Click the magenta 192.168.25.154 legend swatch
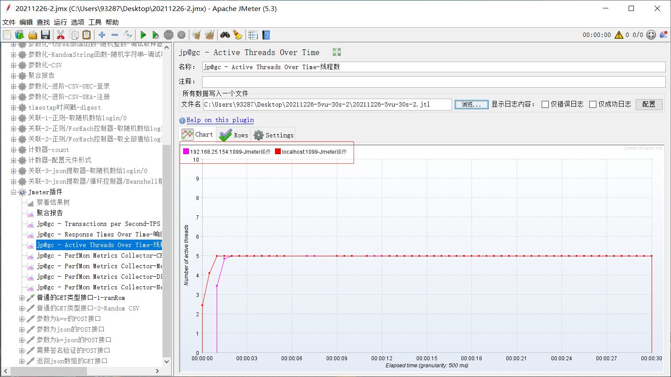 pyautogui.click(x=186, y=152)
